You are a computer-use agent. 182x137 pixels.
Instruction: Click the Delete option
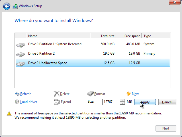coord(65,94)
